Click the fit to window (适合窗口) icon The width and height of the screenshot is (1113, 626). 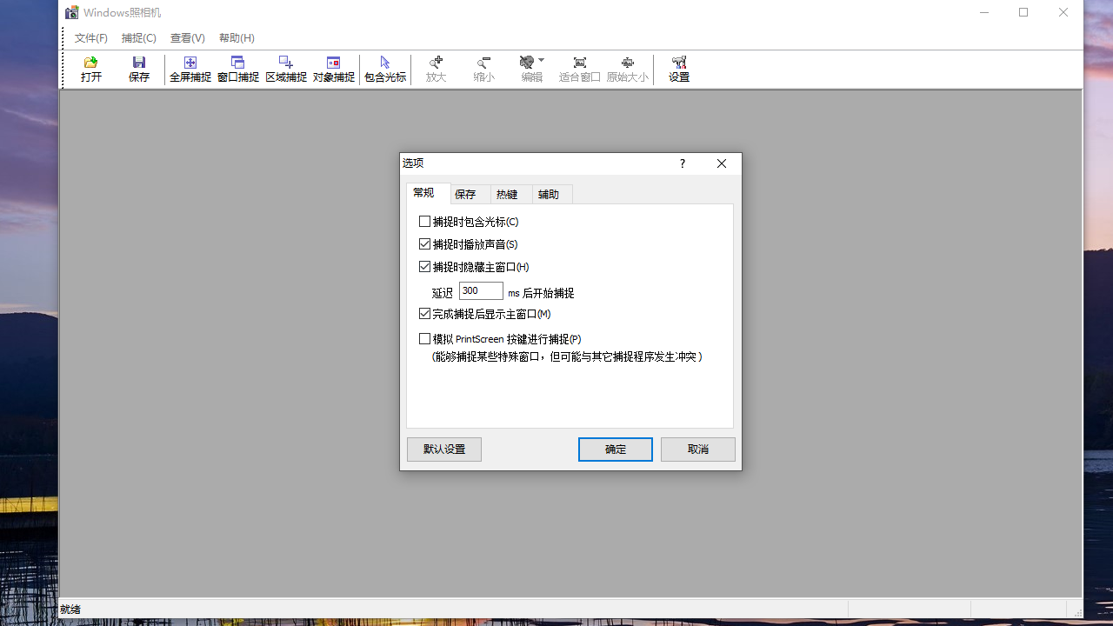point(580,69)
